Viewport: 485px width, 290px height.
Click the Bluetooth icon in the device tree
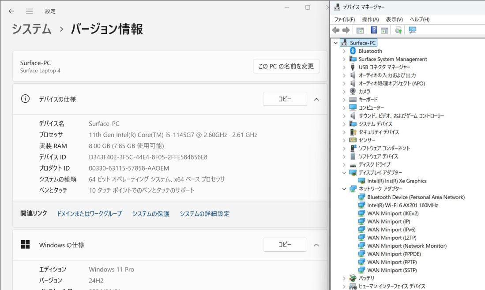(x=353, y=51)
